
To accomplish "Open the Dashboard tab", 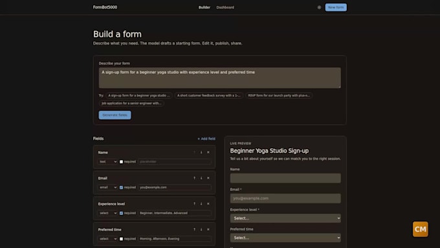I will (x=225, y=7).
